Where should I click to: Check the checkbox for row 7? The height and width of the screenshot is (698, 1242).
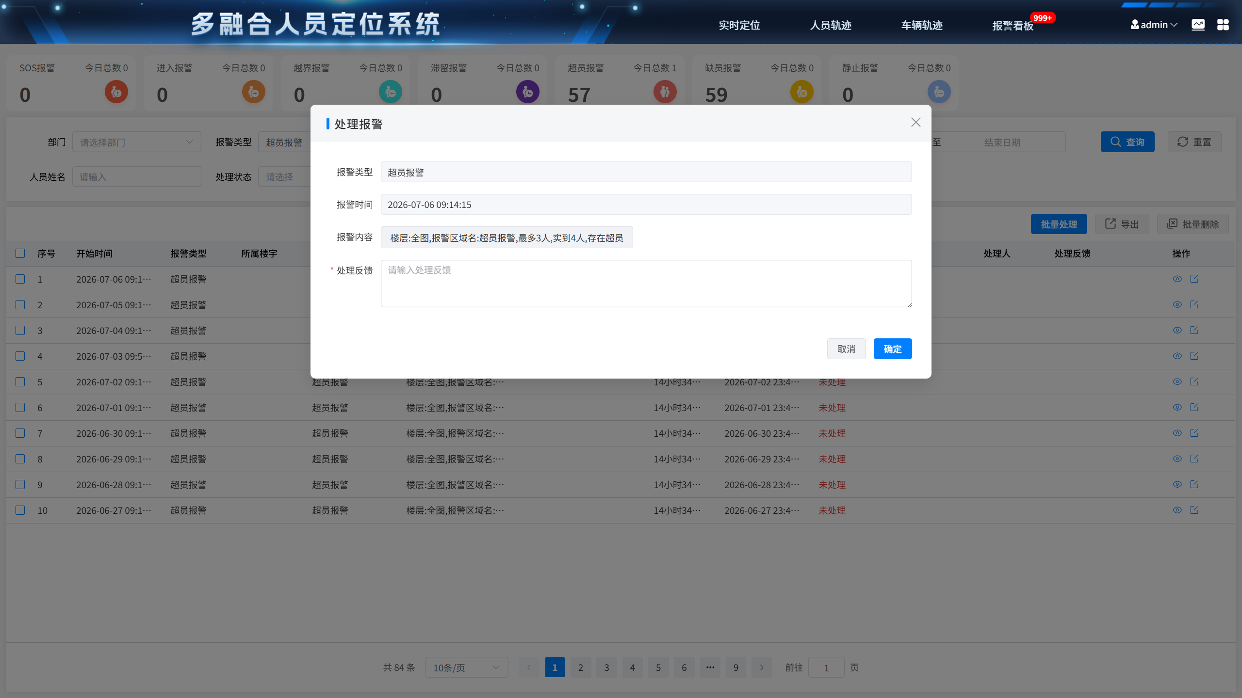point(20,433)
